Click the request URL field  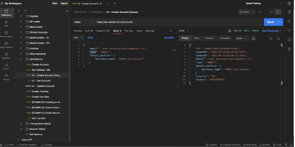[178, 22]
